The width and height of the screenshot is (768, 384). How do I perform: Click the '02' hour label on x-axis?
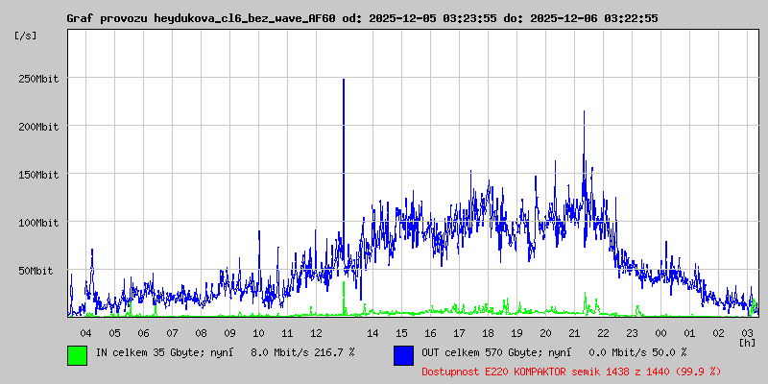(x=718, y=333)
